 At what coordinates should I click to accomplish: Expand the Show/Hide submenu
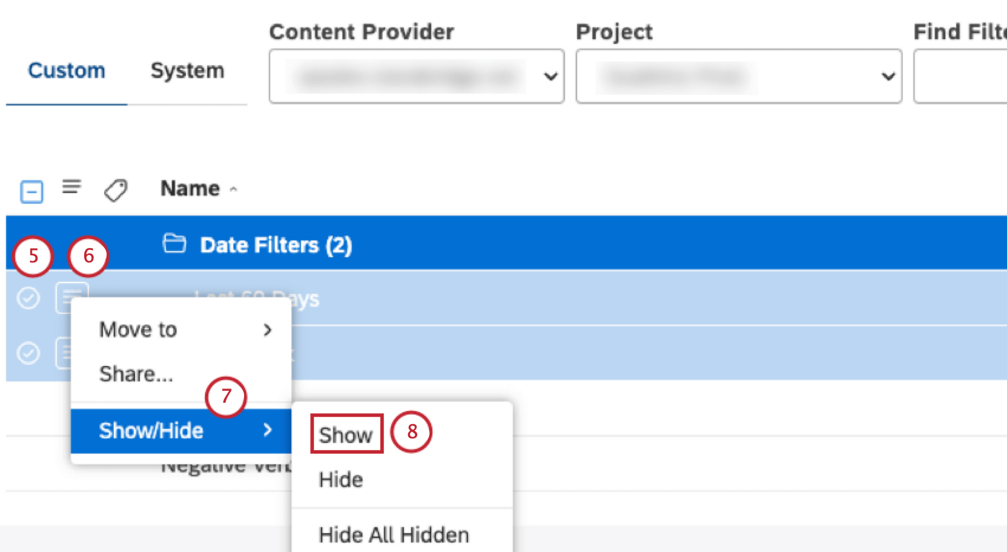click(152, 431)
